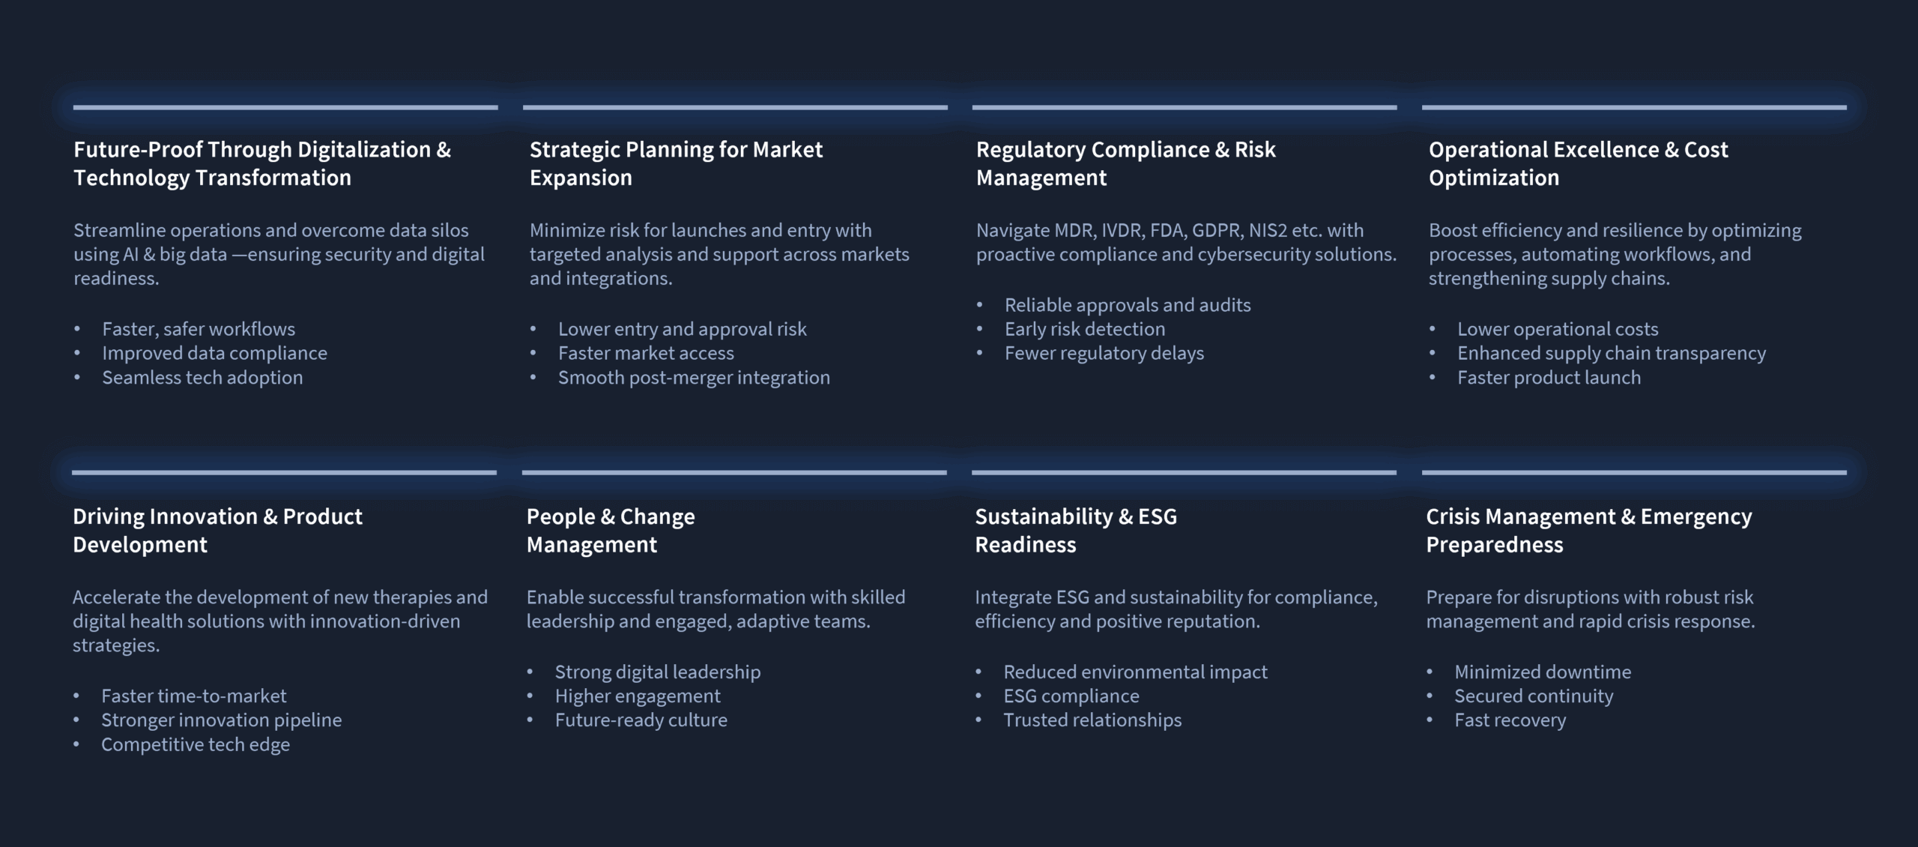
Task: Select the "Future-ready culture" bullet item
Action: (x=641, y=720)
